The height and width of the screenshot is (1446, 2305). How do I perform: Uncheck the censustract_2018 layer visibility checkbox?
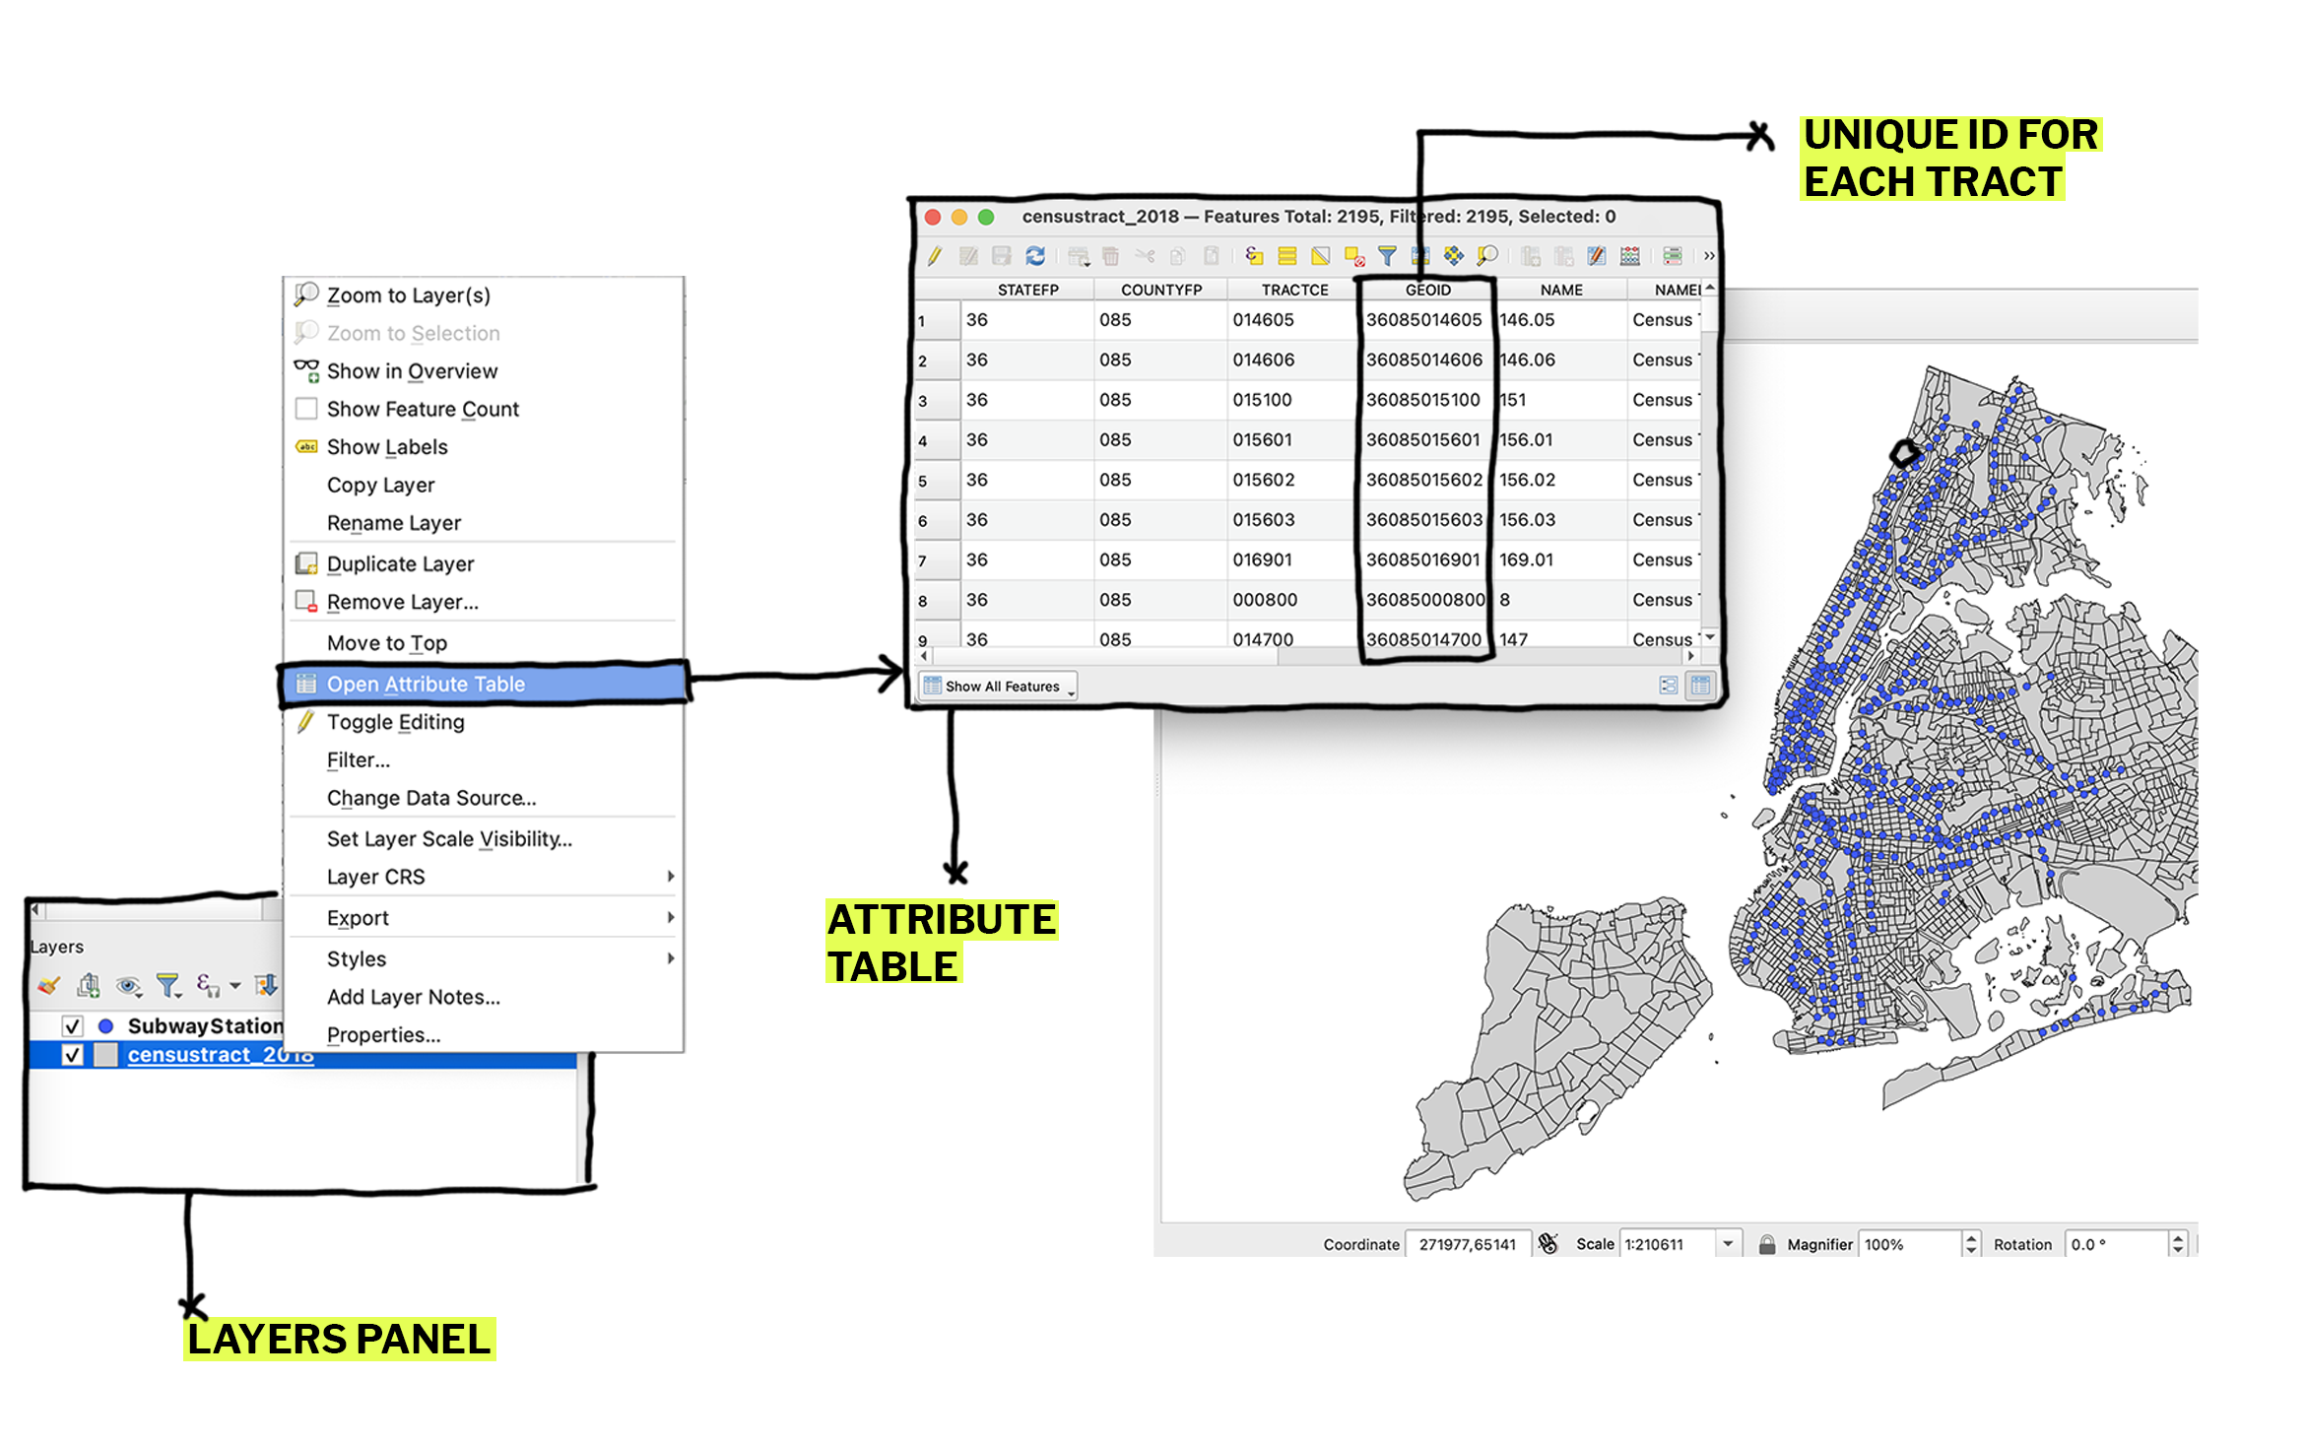72,1055
